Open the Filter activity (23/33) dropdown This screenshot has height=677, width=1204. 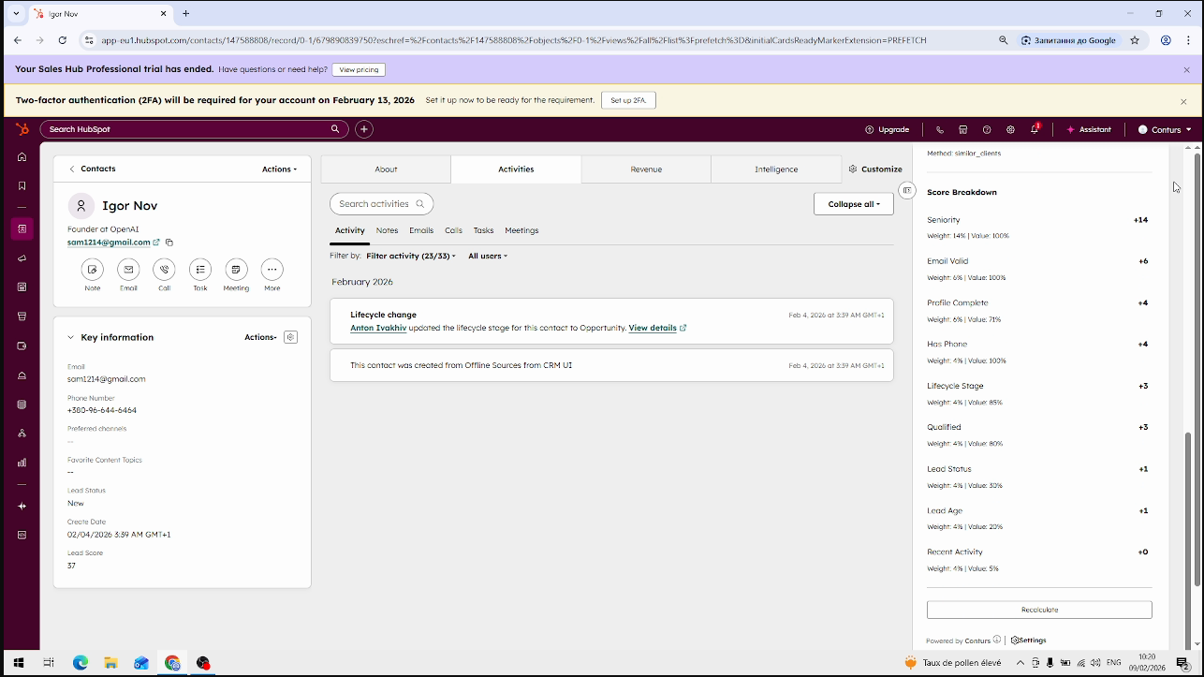tap(409, 255)
